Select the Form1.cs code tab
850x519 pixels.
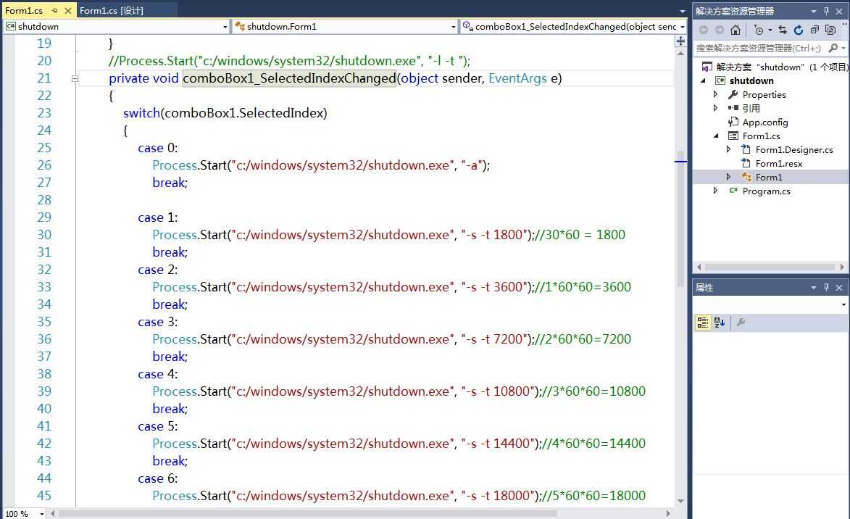tap(24, 10)
